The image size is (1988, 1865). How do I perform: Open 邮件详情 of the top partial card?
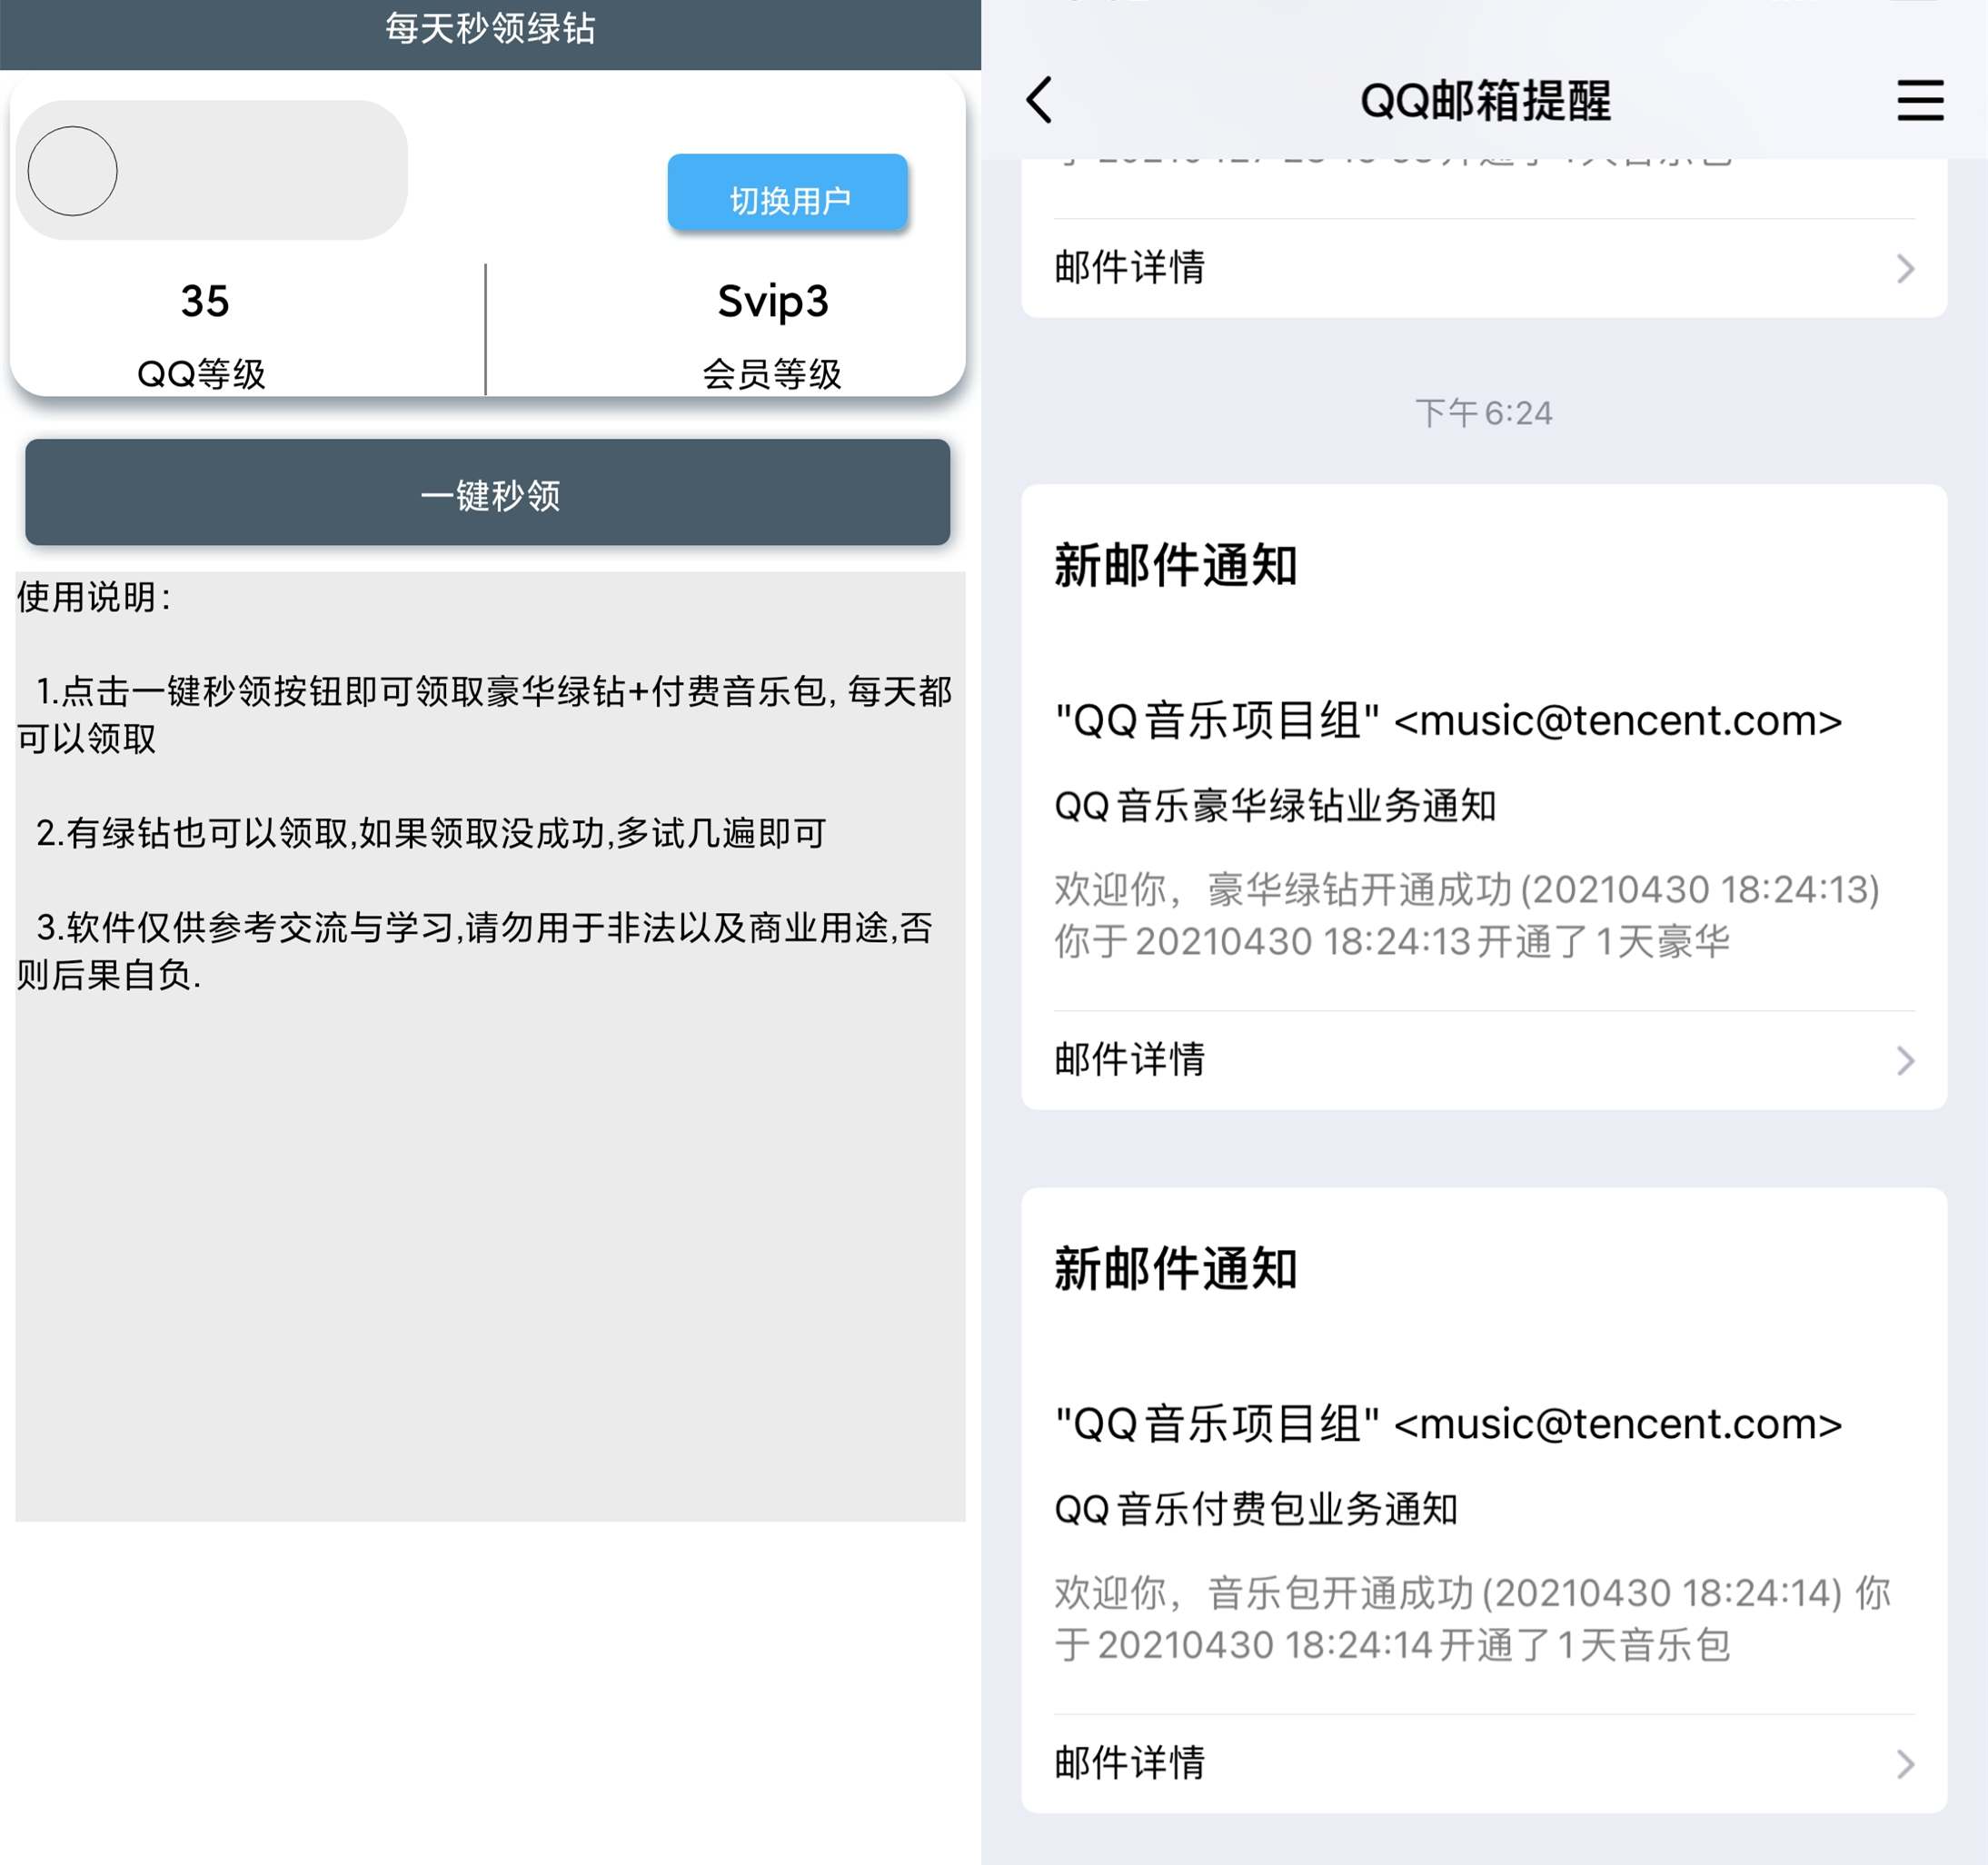tap(1130, 268)
